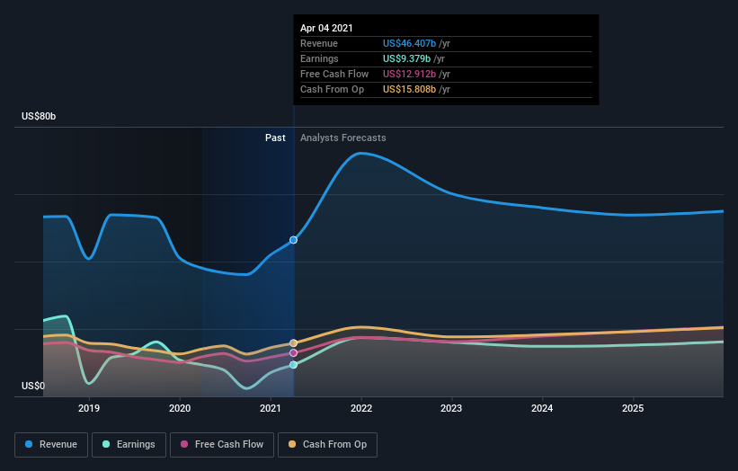This screenshot has width=738, height=471.
Task: Click the Cash From Op label in tooltip
Action: pos(333,89)
